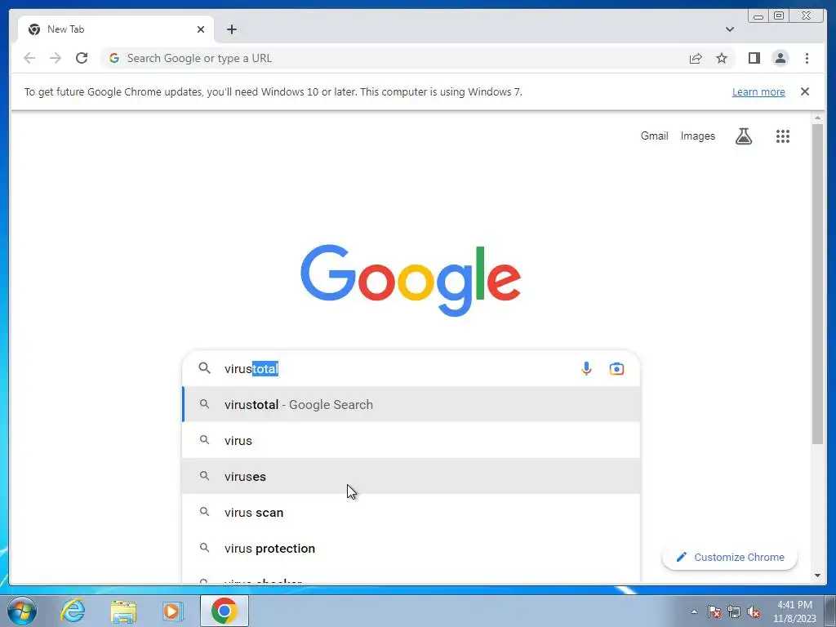Click the page scroll up arrow
The image size is (836, 627).
coord(817,118)
